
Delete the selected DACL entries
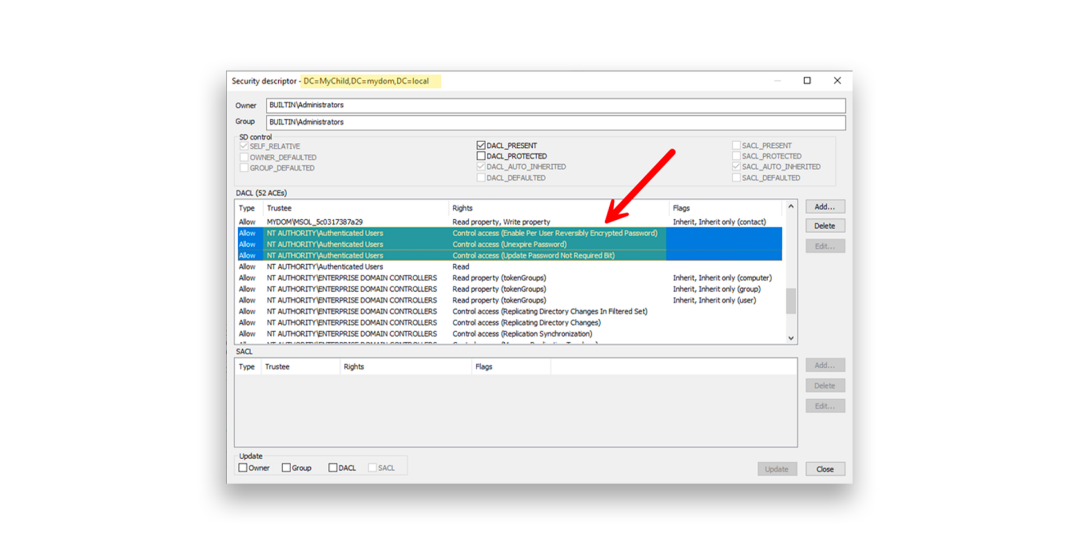point(825,225)
